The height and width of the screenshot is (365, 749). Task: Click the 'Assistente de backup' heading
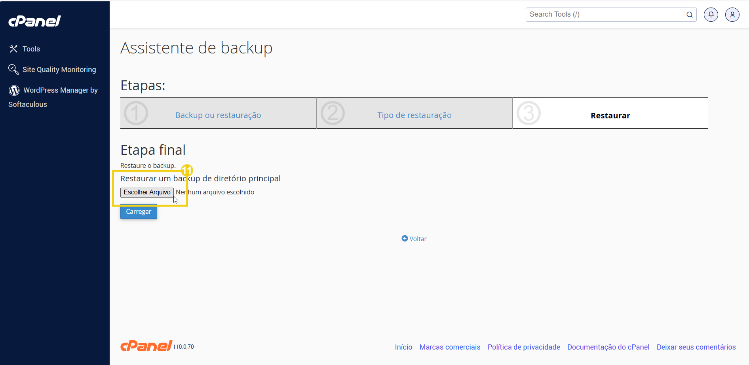coord(196,48)
